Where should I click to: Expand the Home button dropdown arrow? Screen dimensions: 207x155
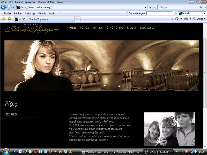(x=181, y=19)
